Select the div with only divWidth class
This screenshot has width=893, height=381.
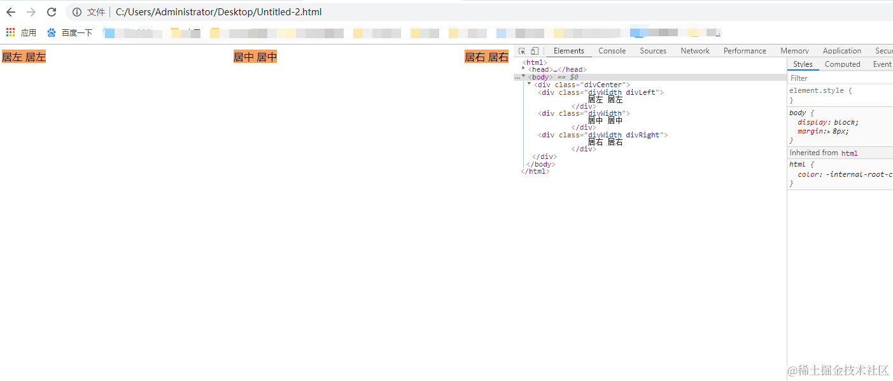pyautogui.click(x=584, y=113)
